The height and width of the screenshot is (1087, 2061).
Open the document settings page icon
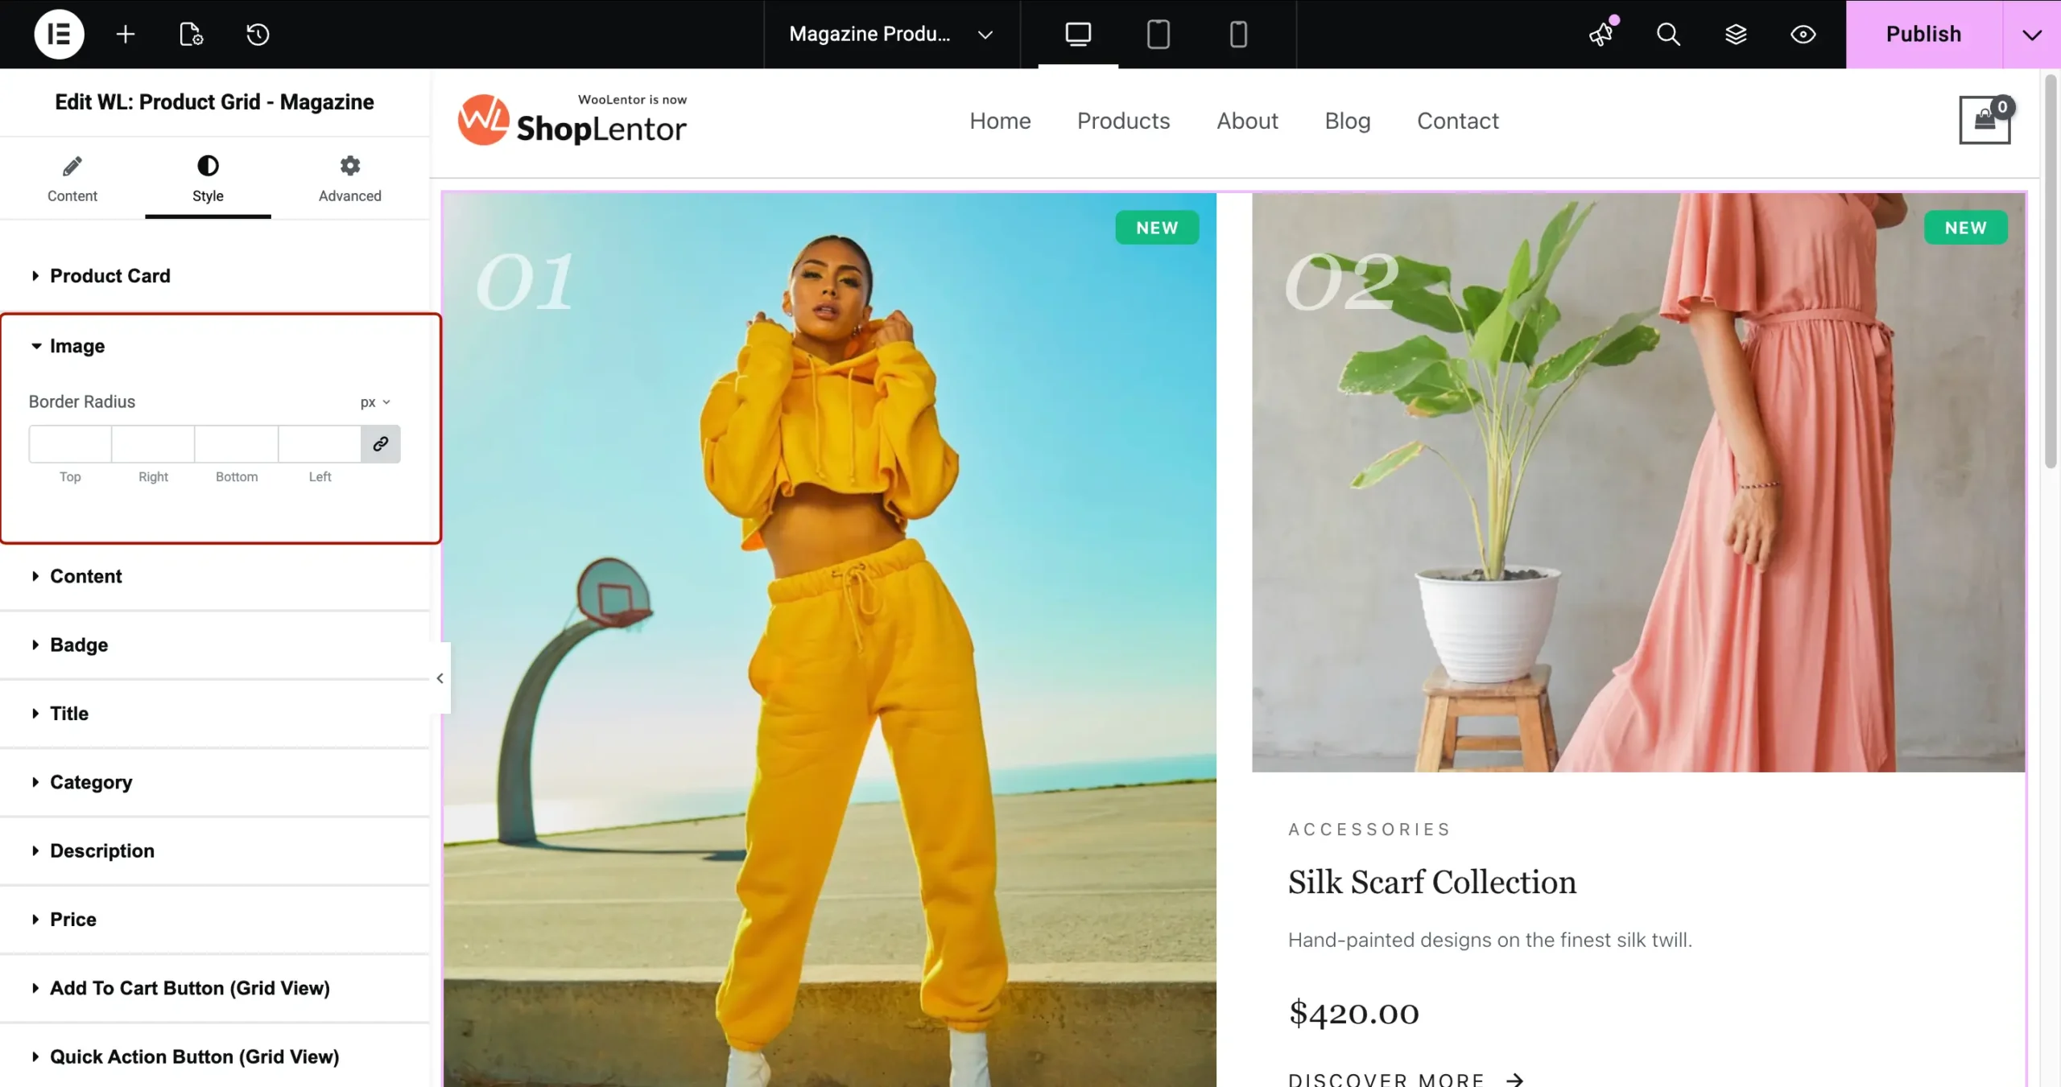(191, 34)
